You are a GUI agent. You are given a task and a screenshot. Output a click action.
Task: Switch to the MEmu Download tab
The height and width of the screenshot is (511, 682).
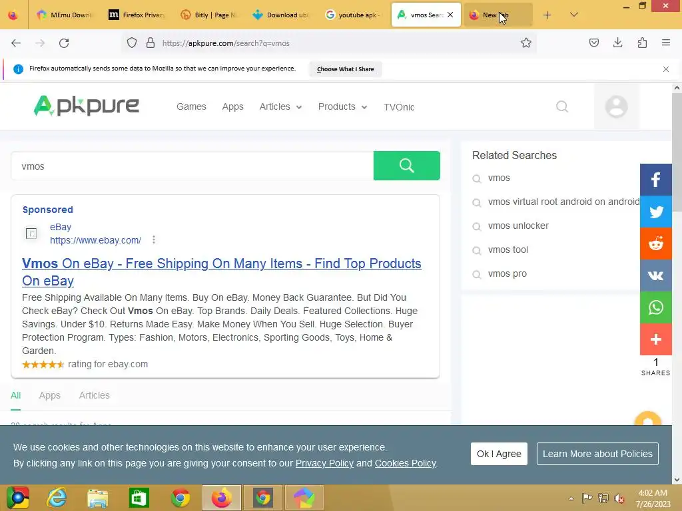tap(65, 15)
